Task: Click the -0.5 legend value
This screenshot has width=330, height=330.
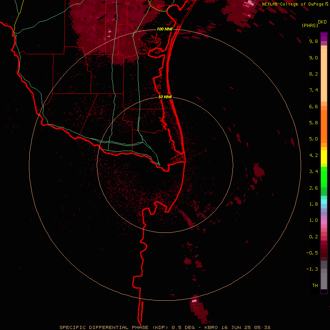Action: pos(312,253)
